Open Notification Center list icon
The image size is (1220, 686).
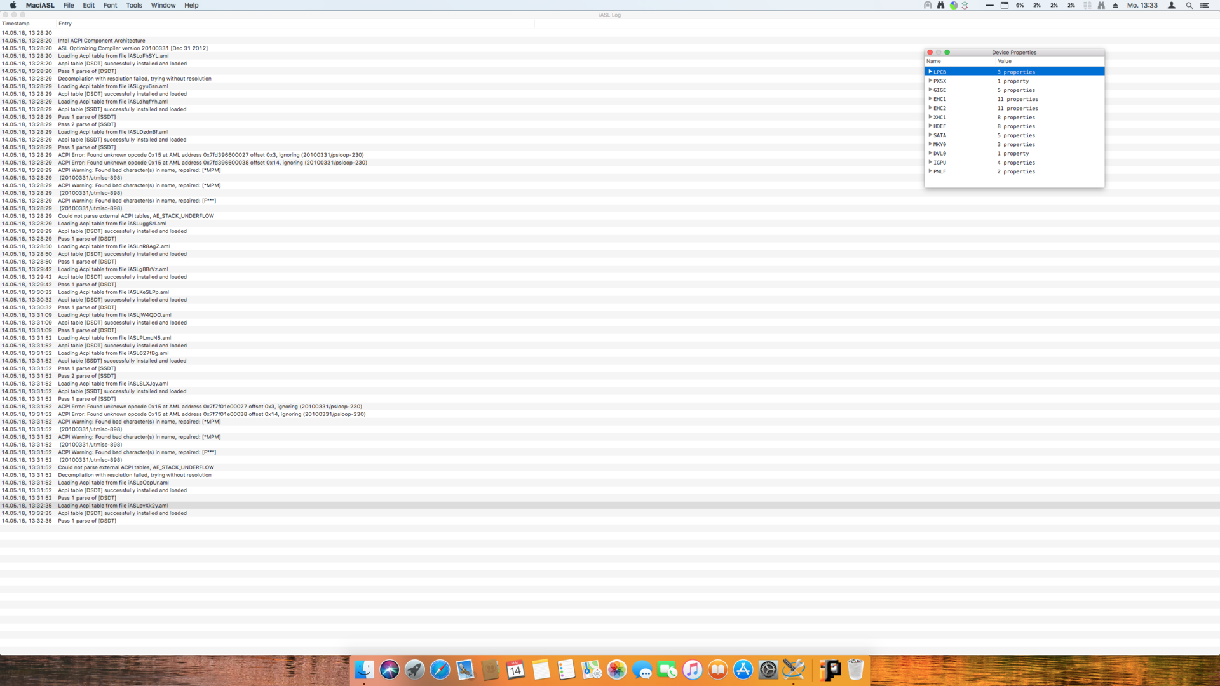[x=1204, y=5]
